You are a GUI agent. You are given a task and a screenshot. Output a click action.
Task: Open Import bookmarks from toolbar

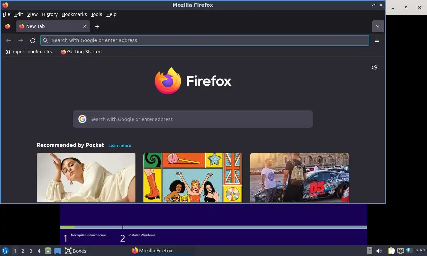31,52
